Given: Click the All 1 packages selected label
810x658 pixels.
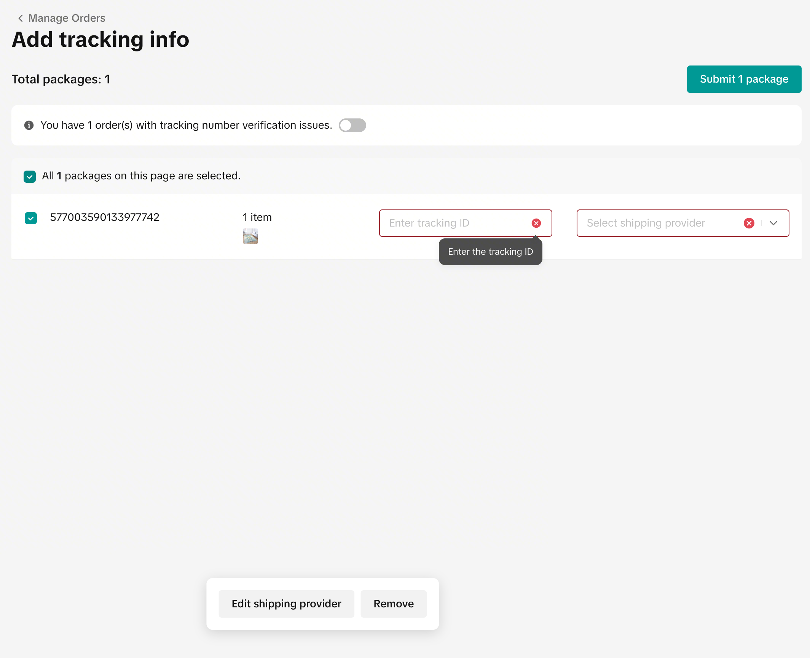Looking at the screenshot, I should pos(141,176).
